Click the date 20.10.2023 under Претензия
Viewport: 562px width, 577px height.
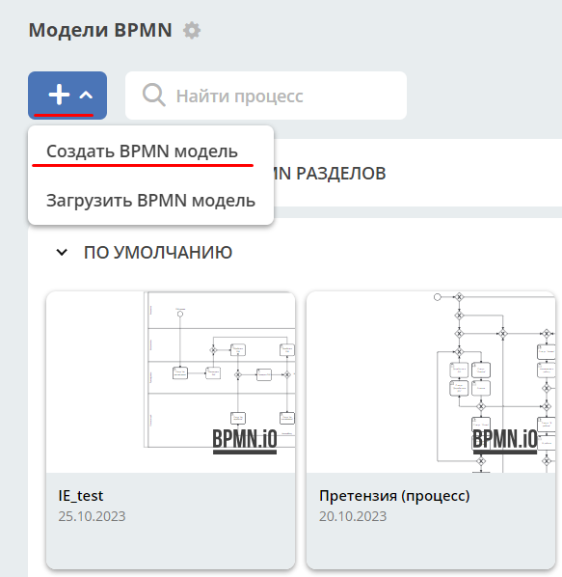pyautogui.click(x=353, y=516)
